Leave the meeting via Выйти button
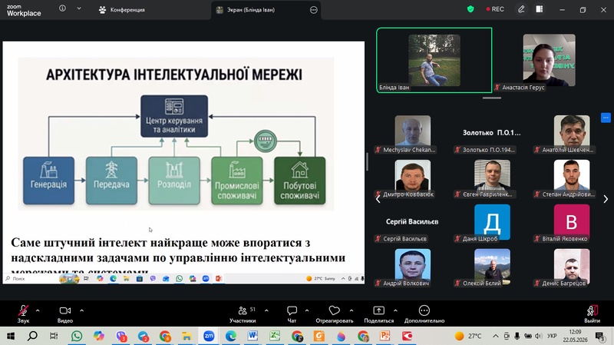This screenshot has height=345, width=614. pyautogui.click(x=592, y=314)
